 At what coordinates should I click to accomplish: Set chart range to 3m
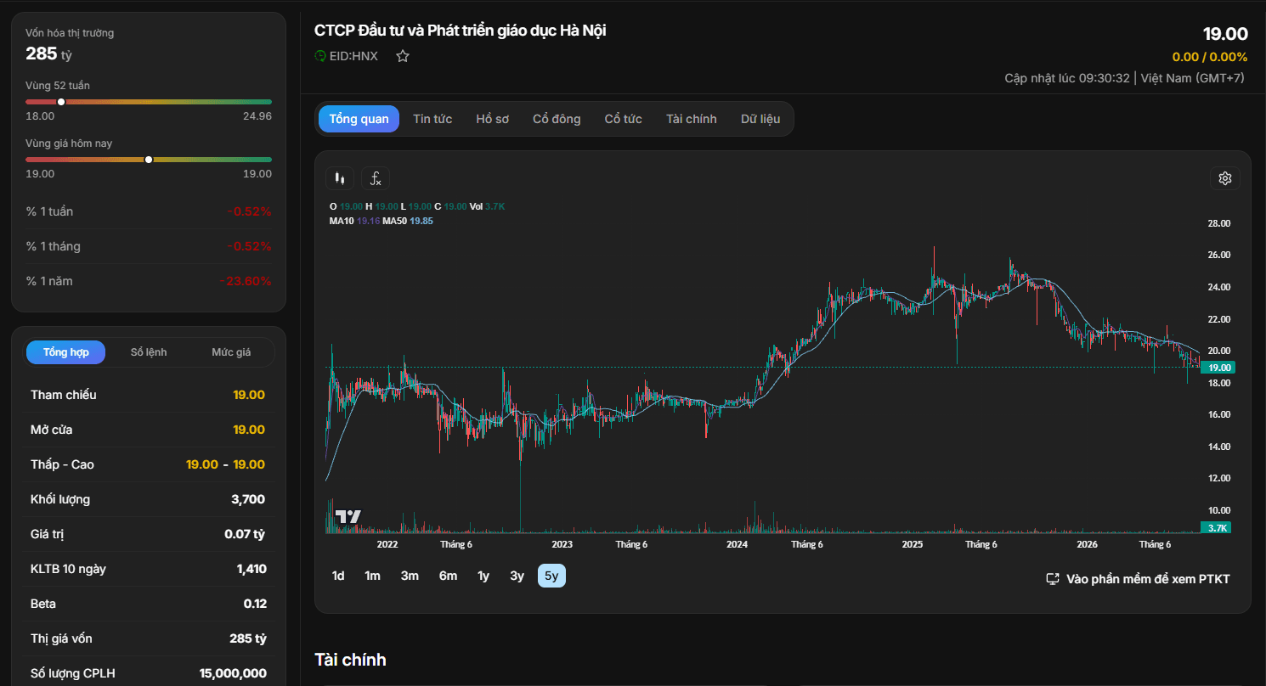coord(410,576)
